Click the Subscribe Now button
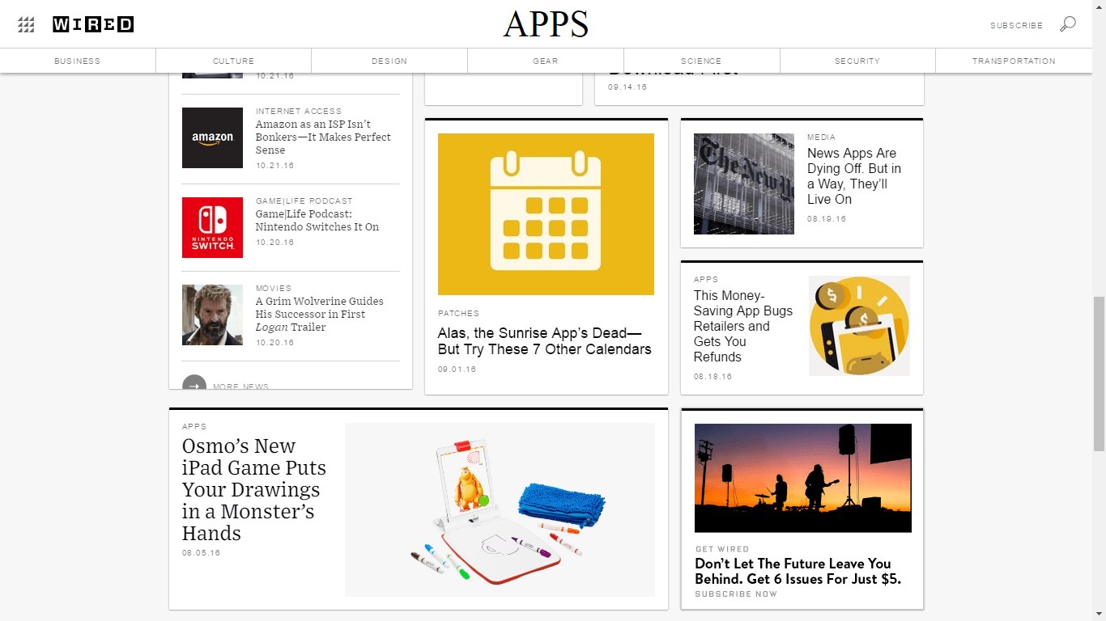 (736, 594)
